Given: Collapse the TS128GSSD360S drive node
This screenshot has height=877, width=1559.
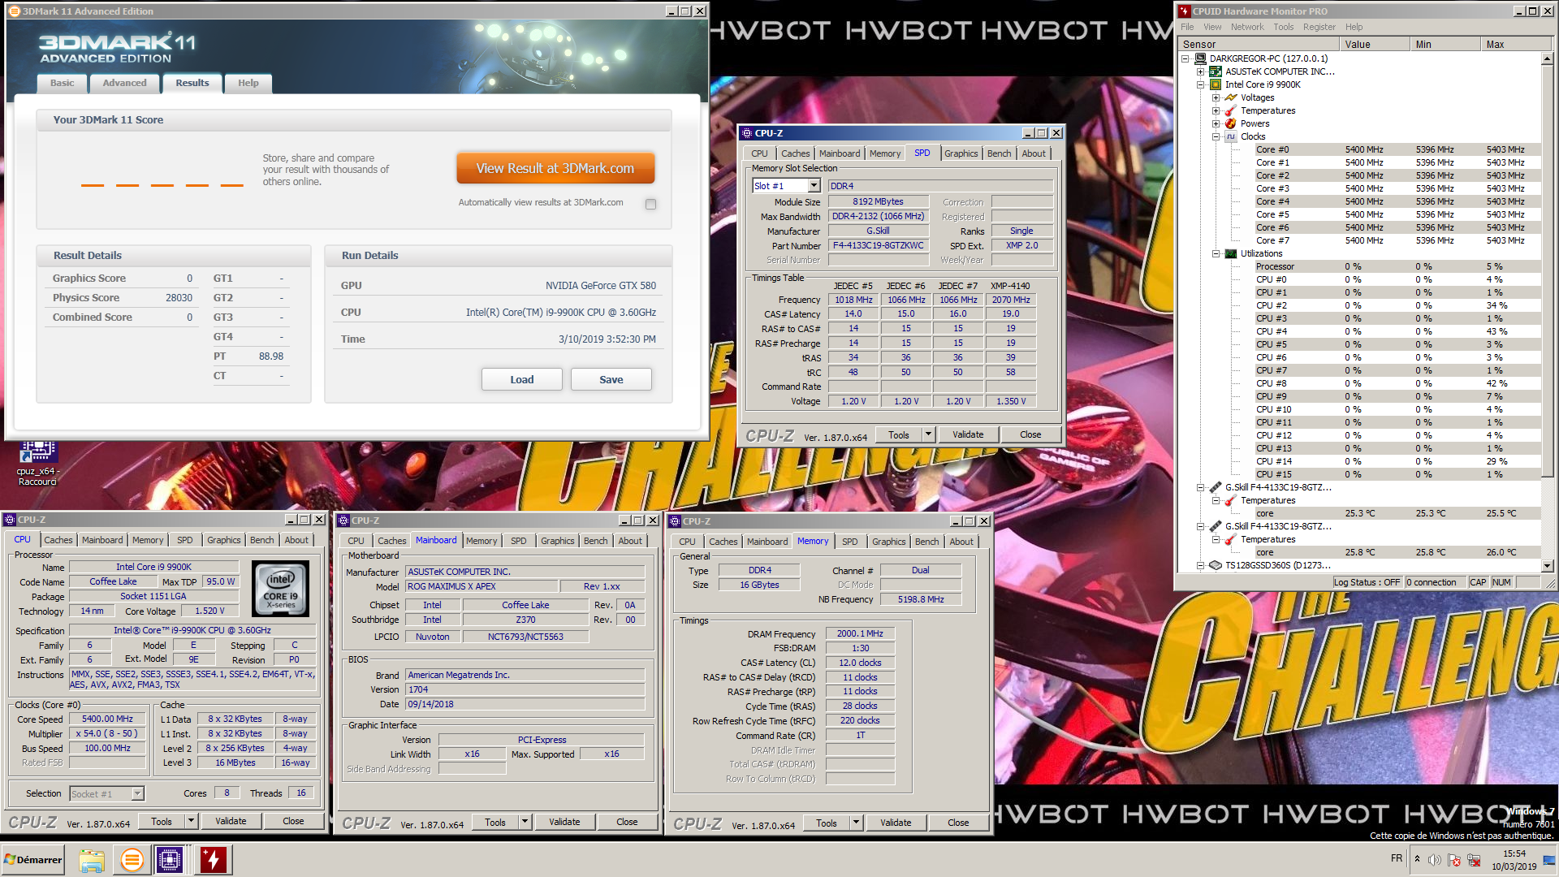Looking at the screenshot, I should coord(1200,565).
